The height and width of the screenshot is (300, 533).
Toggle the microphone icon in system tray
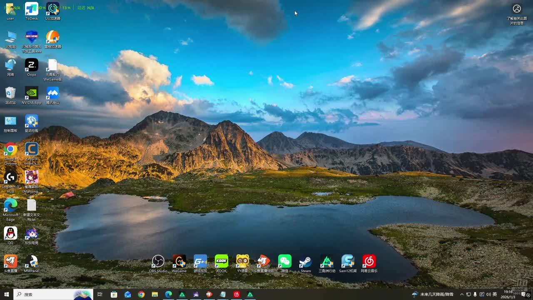[x=475, y=295]
